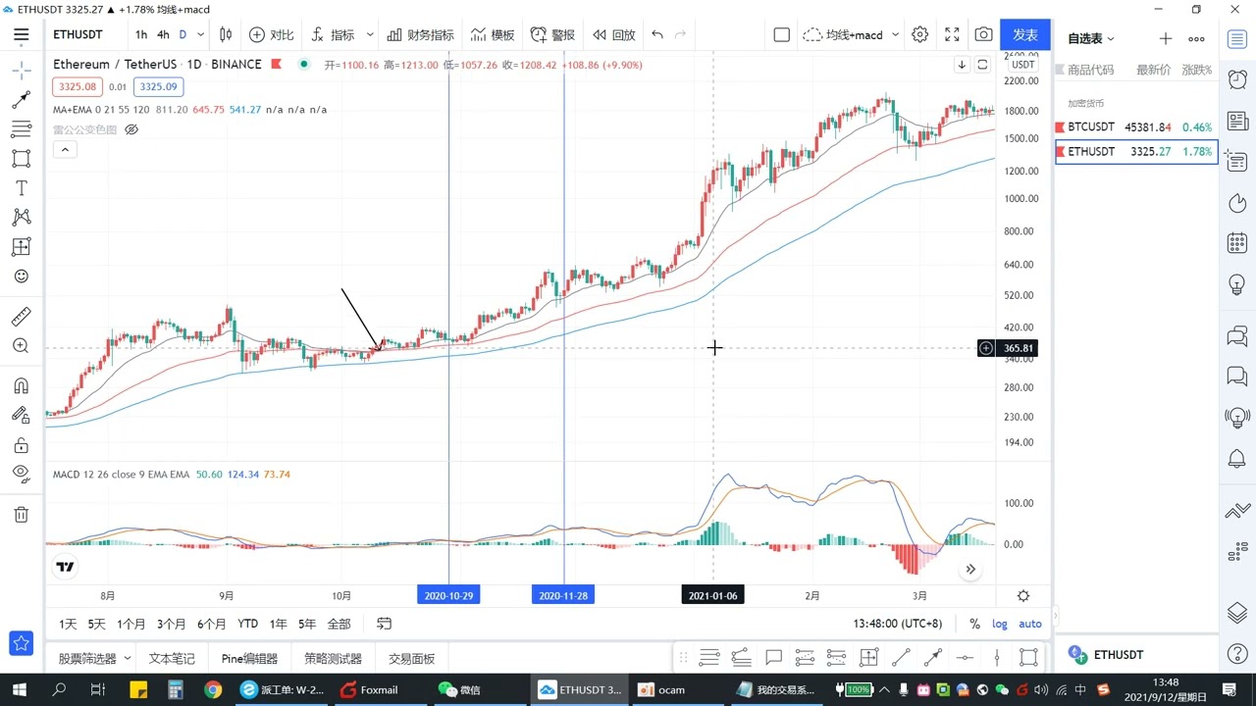Viewport: 1256px width, 706px height.
Task: Create a 警报 alert
Action: 552,34
